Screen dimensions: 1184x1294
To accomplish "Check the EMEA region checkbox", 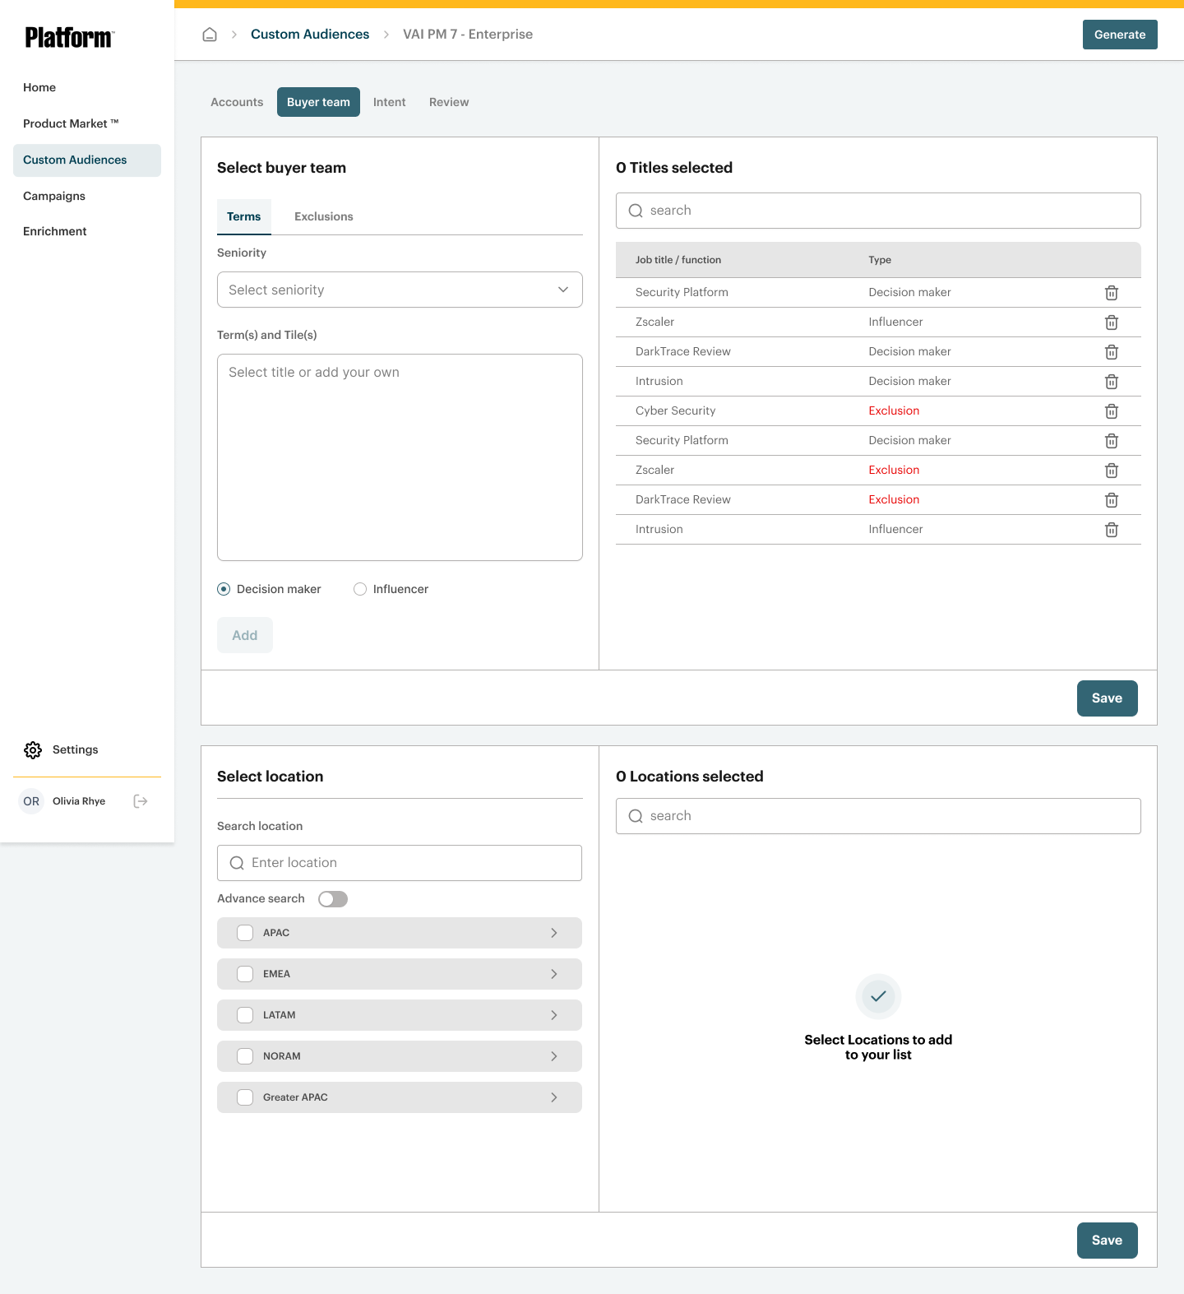I will click(x=245, y=974).
